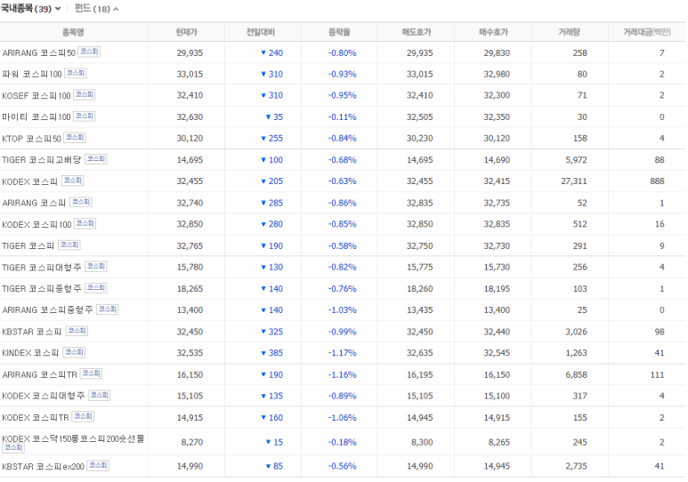Open TIGER 코스피고배당 stock link
Screen dimensions: 688x482
(x=42, y=160)
